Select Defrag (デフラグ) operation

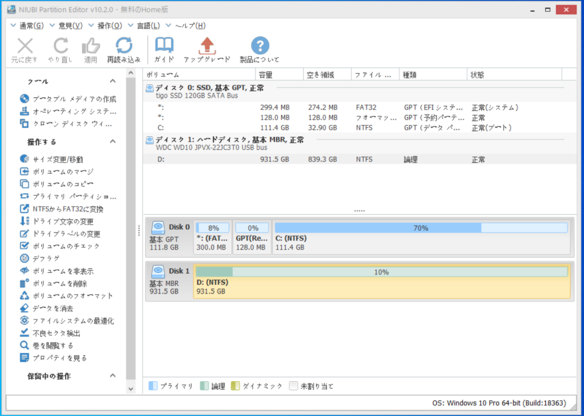click(40, 258)
